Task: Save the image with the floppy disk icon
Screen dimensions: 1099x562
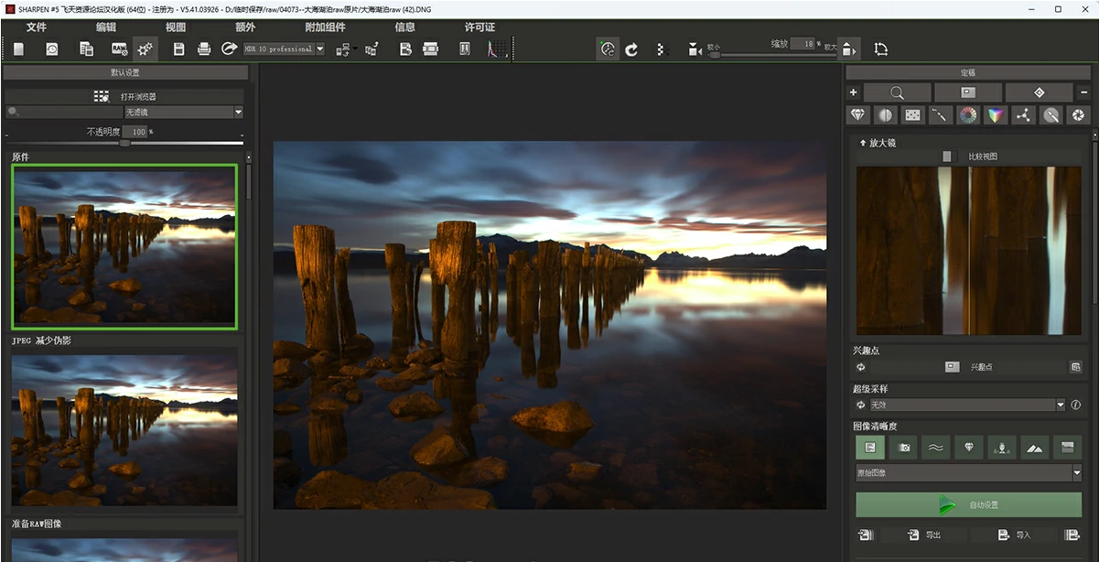Action: [179, 49]
